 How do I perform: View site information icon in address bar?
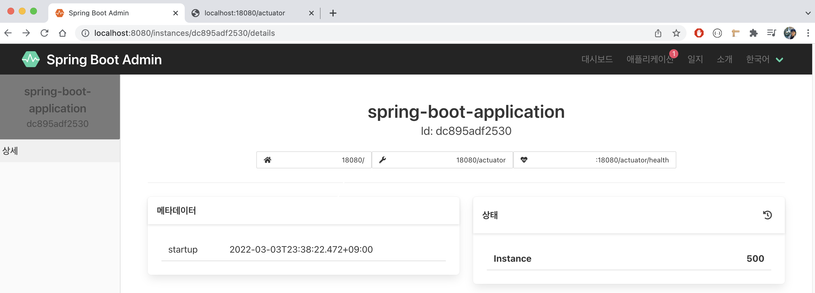tap(86, 33)
